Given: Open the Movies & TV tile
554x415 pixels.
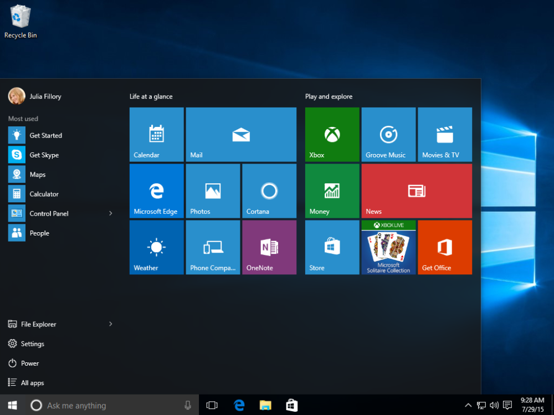Looking at the screenshot, I should 445,134.
